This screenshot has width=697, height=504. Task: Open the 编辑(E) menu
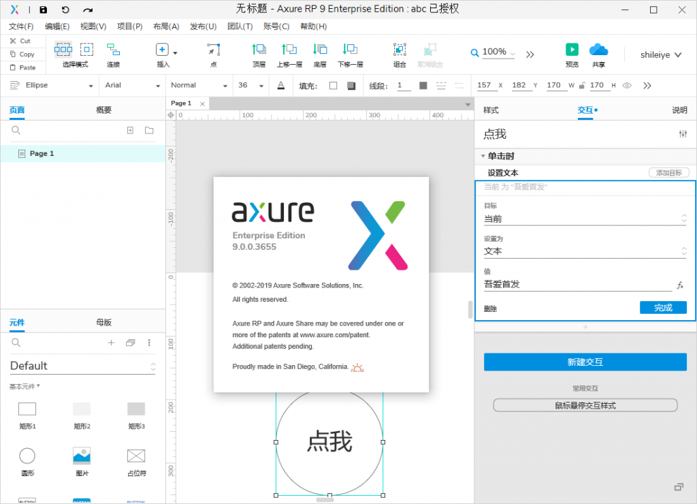pyautogui.click(x=57, y=27)
